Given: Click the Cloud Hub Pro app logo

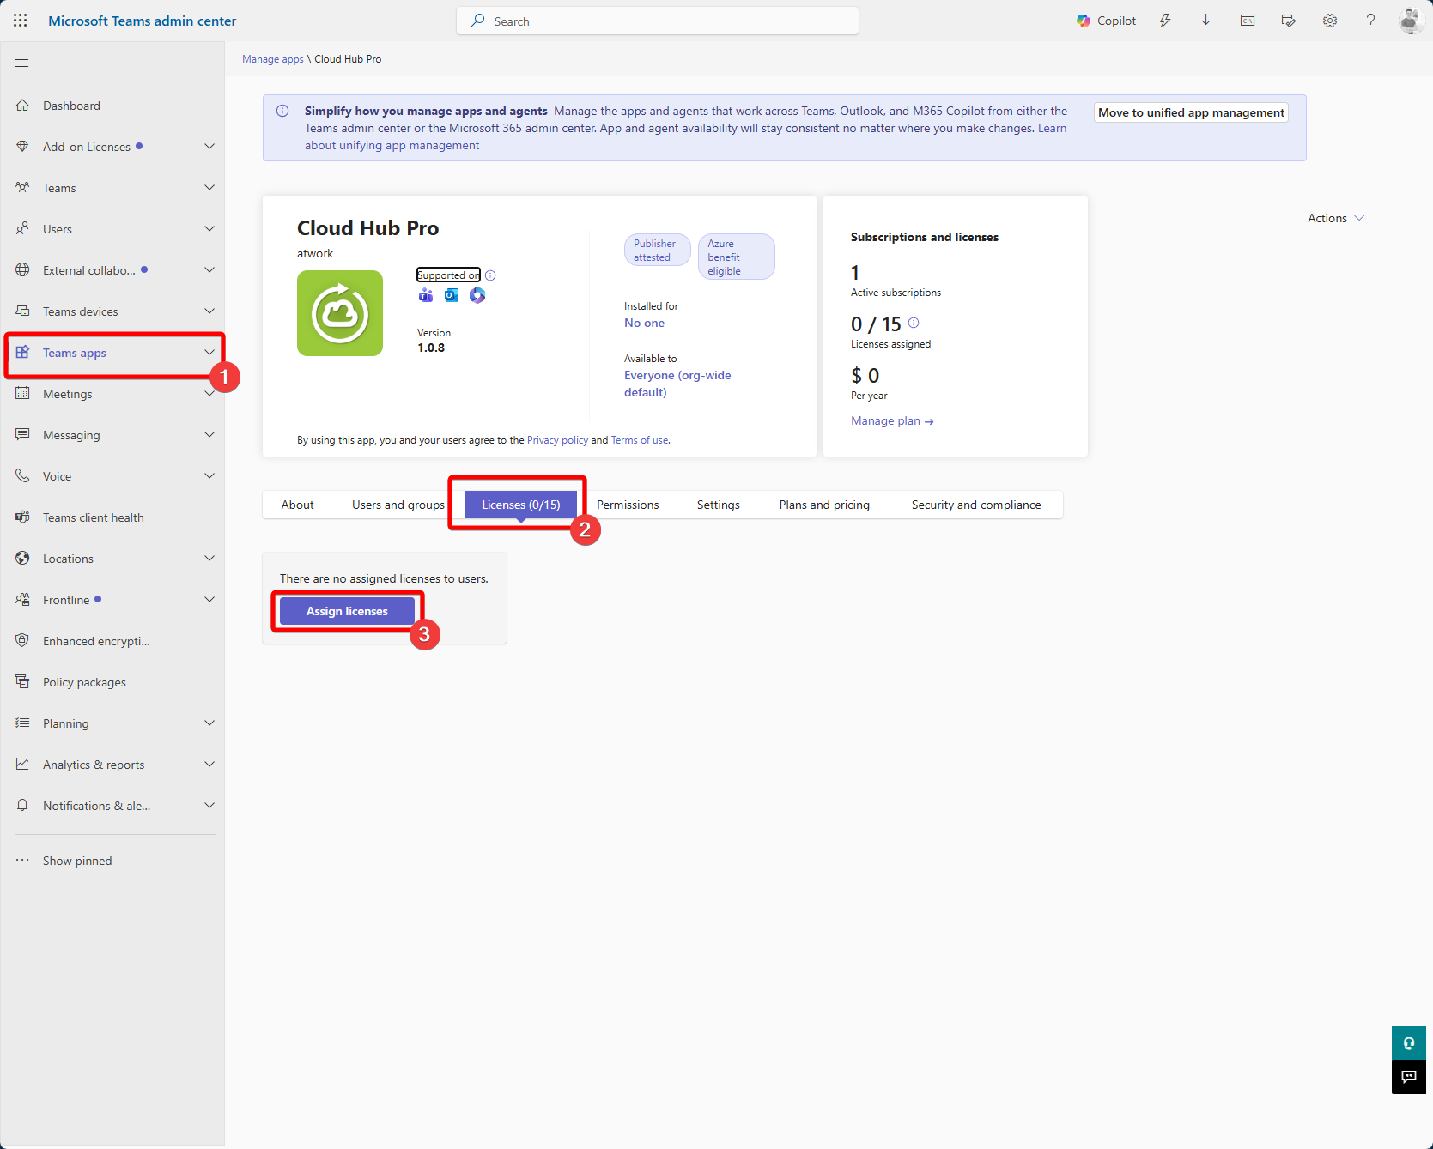Looking at the screenshot, I should (340, 313).
